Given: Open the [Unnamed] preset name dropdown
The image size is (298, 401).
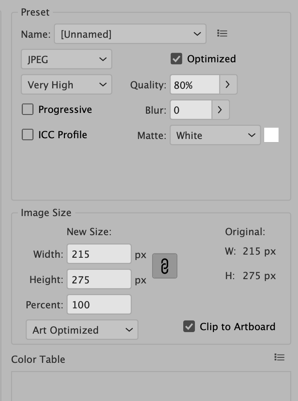Looking at the screenshot, I should (x=130, y=34).
